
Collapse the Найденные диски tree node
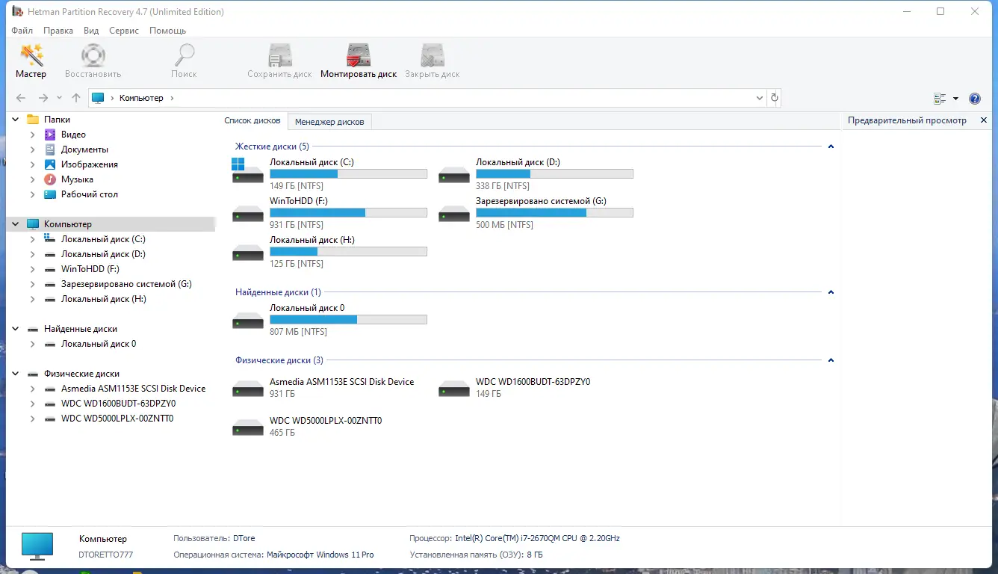pos(15,329)
